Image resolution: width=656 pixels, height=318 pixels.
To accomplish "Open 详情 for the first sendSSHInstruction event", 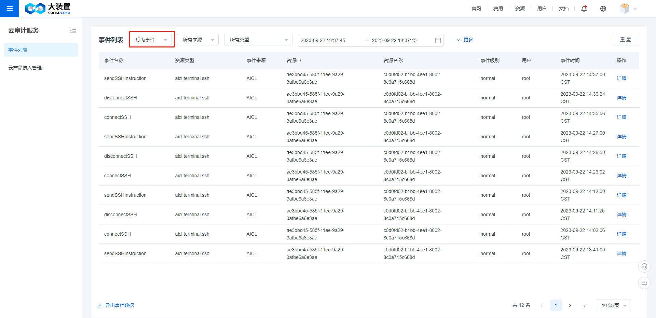I will (x=621, y=78).
